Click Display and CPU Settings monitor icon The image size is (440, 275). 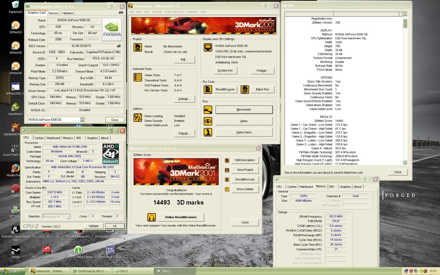pyautogui.click(x=208, y=47)
